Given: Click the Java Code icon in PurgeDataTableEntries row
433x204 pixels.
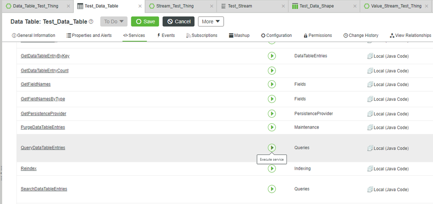Looking at the screenshot, I should 370,128.
